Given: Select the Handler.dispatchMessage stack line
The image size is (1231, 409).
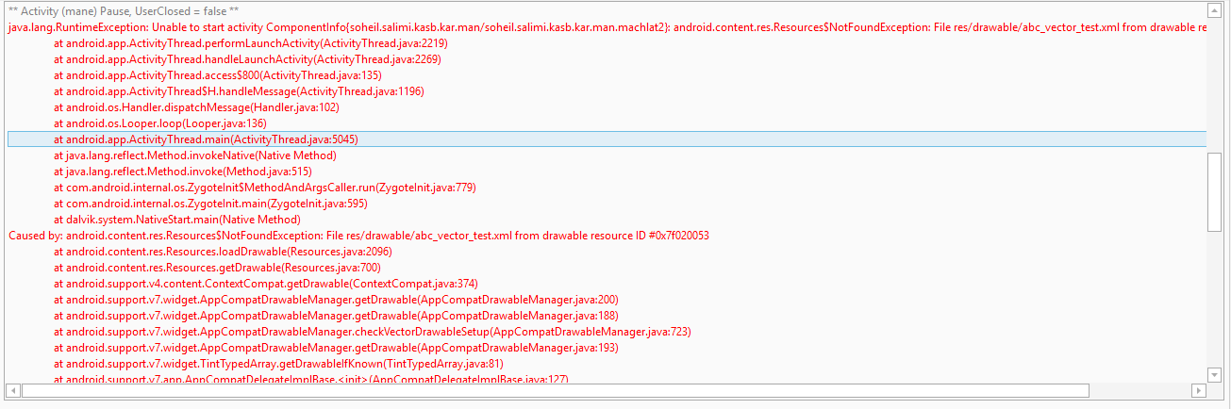Looking at the screenshot, I should point(196,107).
